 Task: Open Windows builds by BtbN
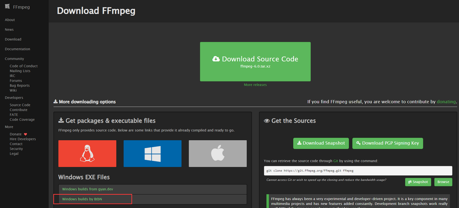coord(82,199)
